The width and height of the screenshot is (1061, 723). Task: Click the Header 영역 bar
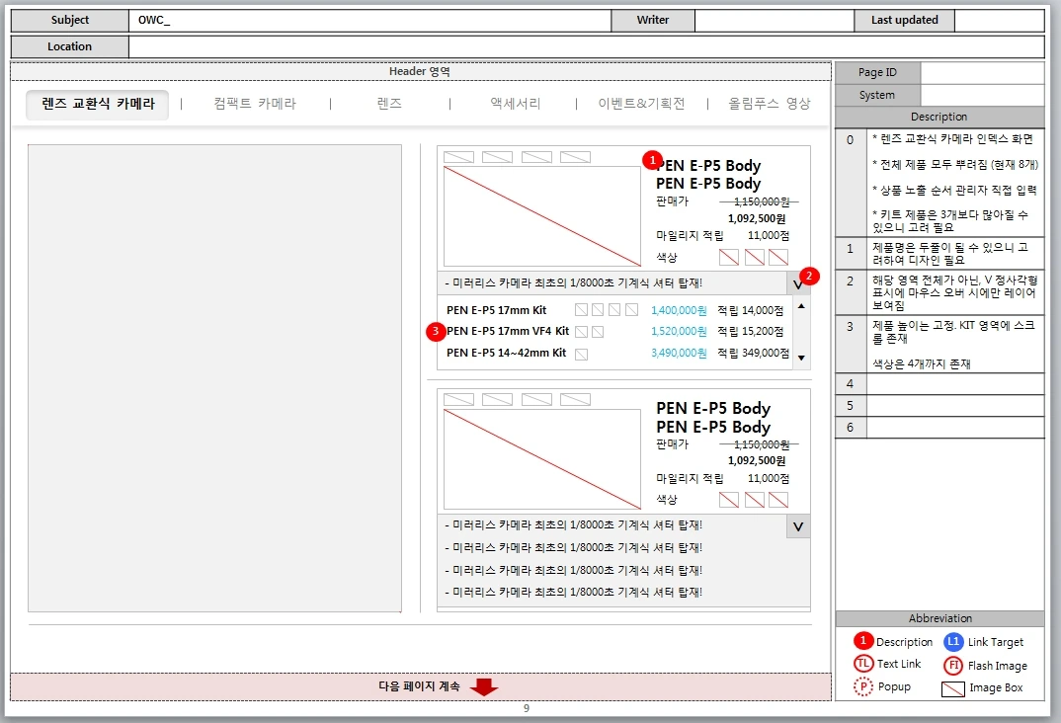coord(420,72)
